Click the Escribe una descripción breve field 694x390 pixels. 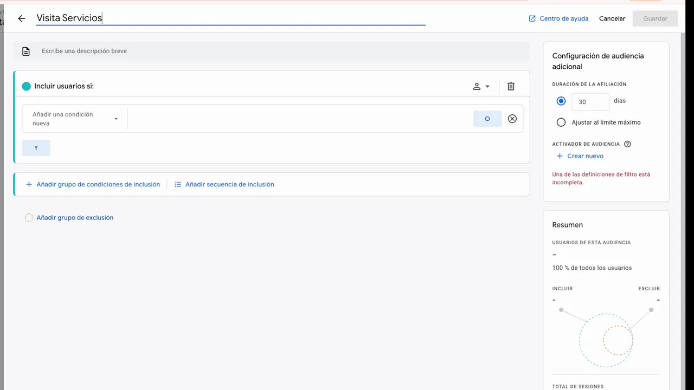271,51
